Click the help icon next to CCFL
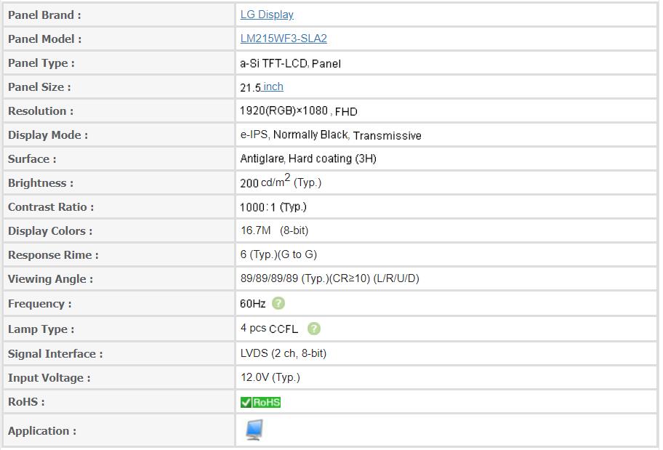This screenshot has width=663, height=450. tap(313, 329)
